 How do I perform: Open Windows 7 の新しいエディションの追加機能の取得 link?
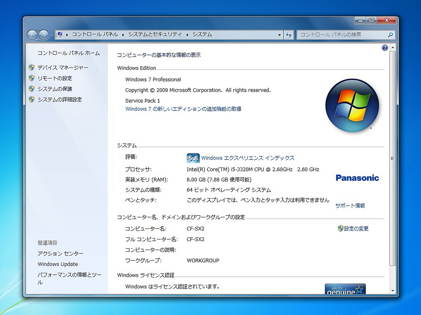coord(183,109)
